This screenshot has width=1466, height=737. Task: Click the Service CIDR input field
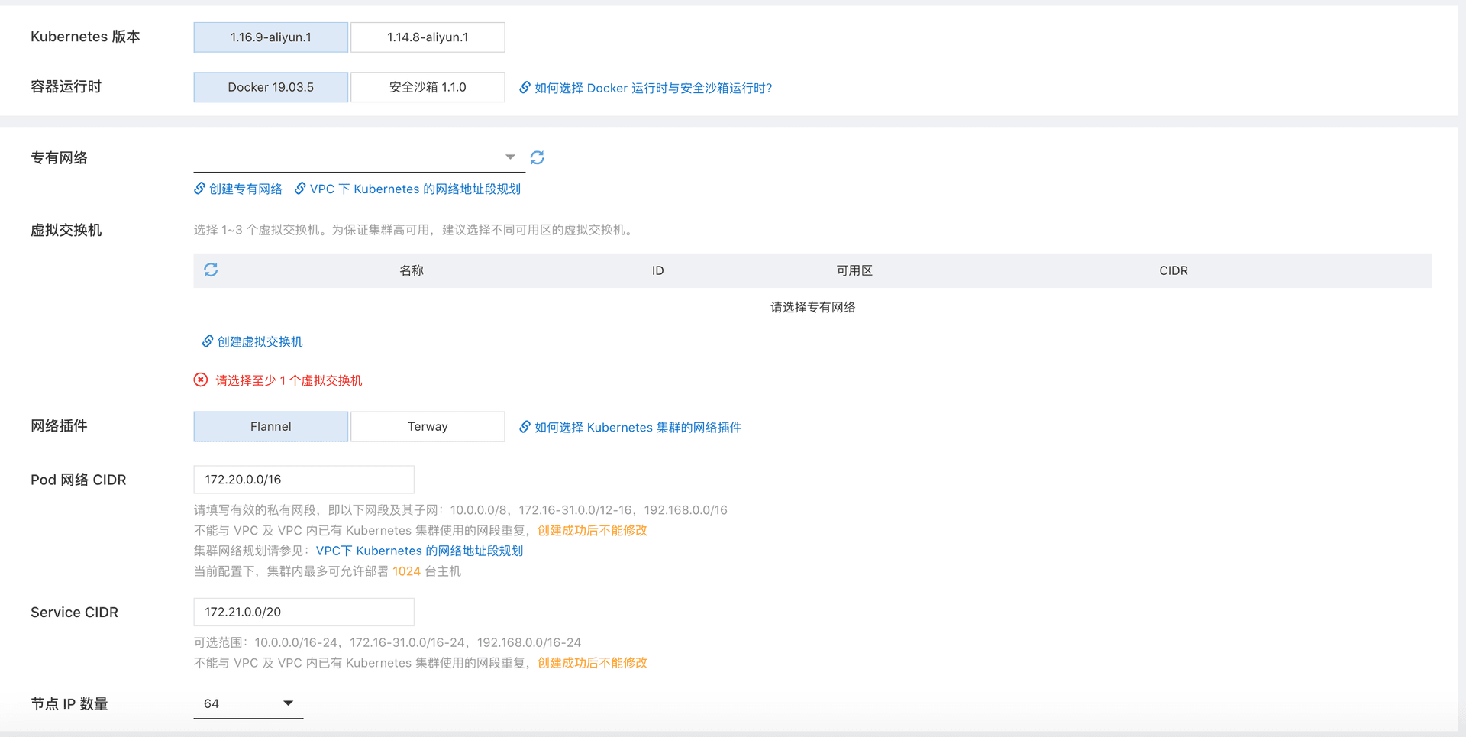pos(304,612)
